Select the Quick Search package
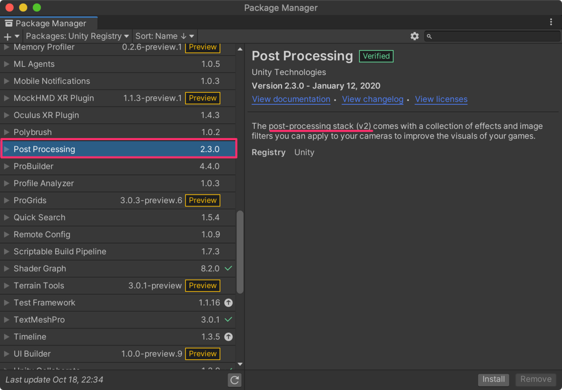 (x=118, y=217)
